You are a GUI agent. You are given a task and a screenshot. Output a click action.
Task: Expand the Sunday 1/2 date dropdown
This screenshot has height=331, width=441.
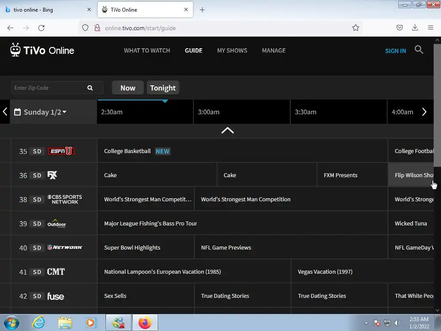coord(45,112)
